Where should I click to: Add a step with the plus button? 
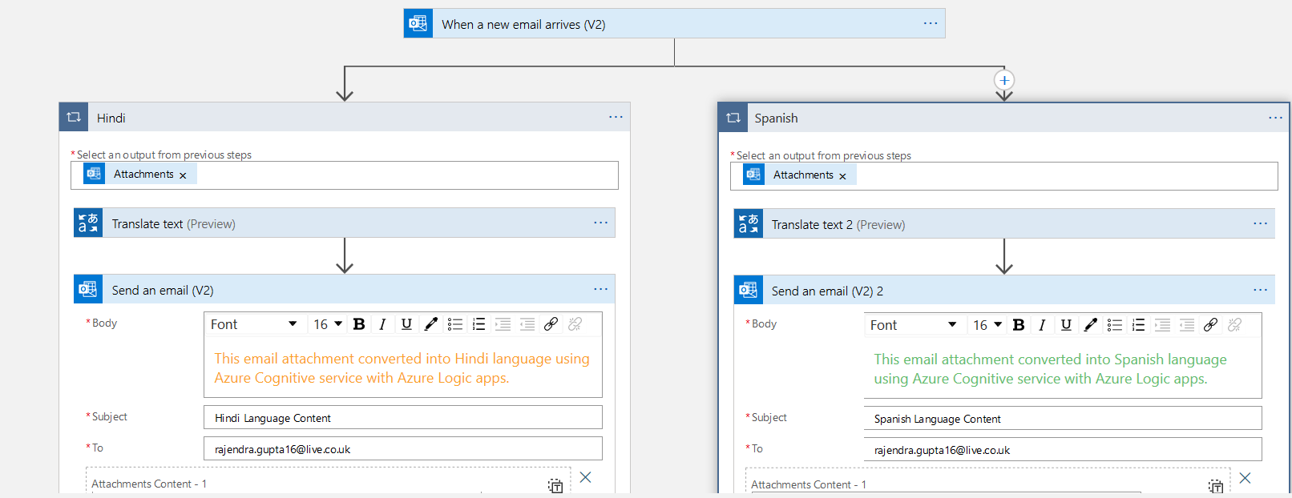click(1004, 80)
